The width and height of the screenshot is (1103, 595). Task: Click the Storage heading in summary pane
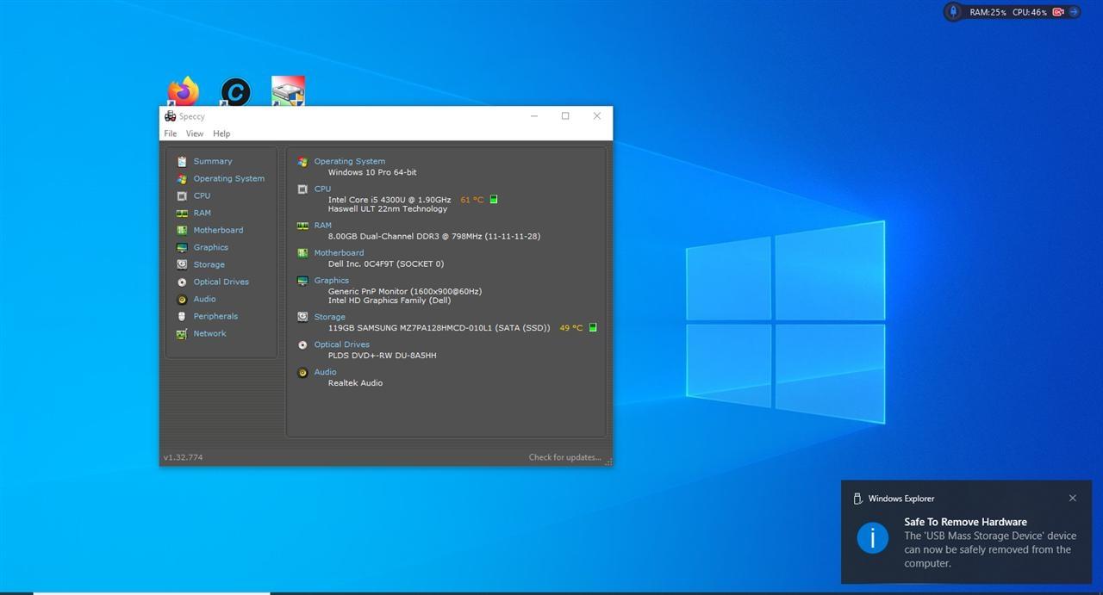click(x=329, y=317)
